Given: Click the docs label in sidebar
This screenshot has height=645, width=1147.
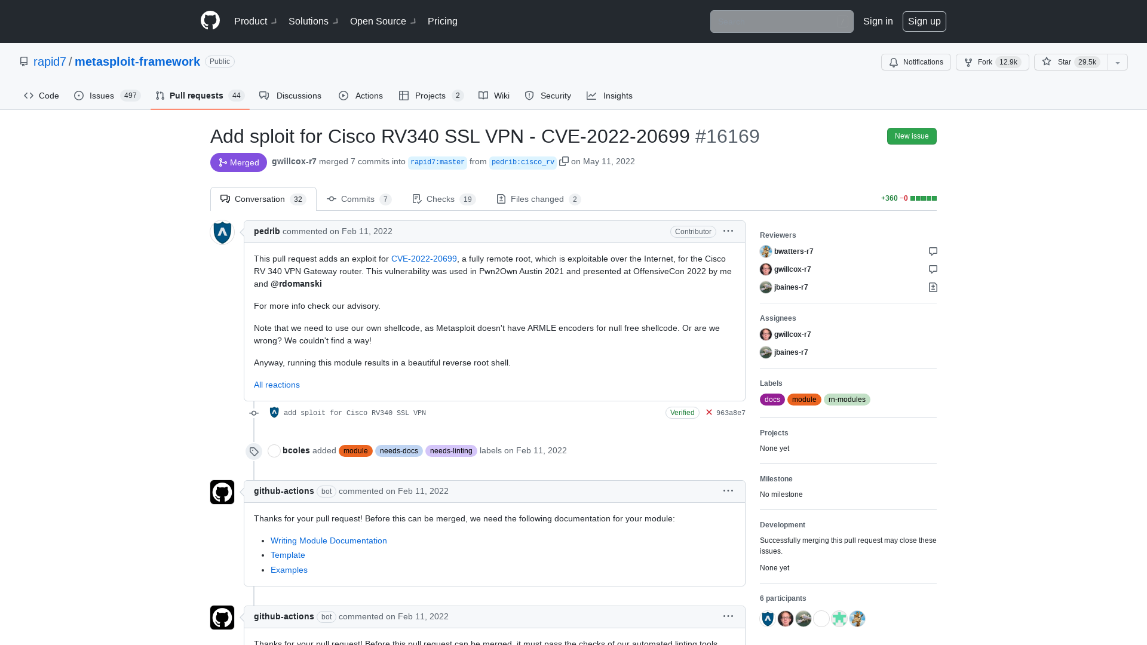Looking at the screenshot, I should pyautogui.click(x=772, y=400).
